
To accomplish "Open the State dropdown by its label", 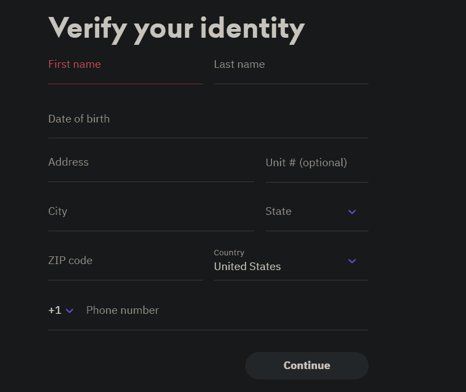I will [x=279, y=212].
